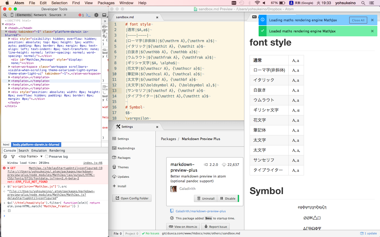Click the 1 update status bar item

(369, 233)
